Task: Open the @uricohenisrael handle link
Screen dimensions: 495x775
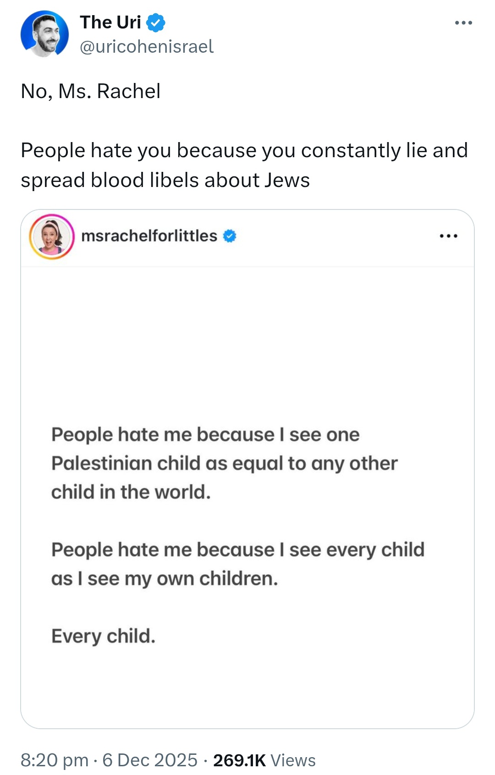Action: 147,46
